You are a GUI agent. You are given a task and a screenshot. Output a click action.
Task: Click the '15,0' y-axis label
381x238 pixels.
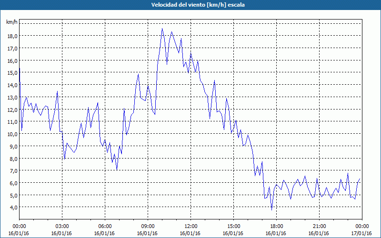tap(12, 73)
